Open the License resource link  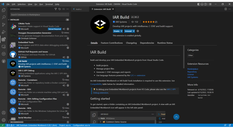[x=190, y=74]
